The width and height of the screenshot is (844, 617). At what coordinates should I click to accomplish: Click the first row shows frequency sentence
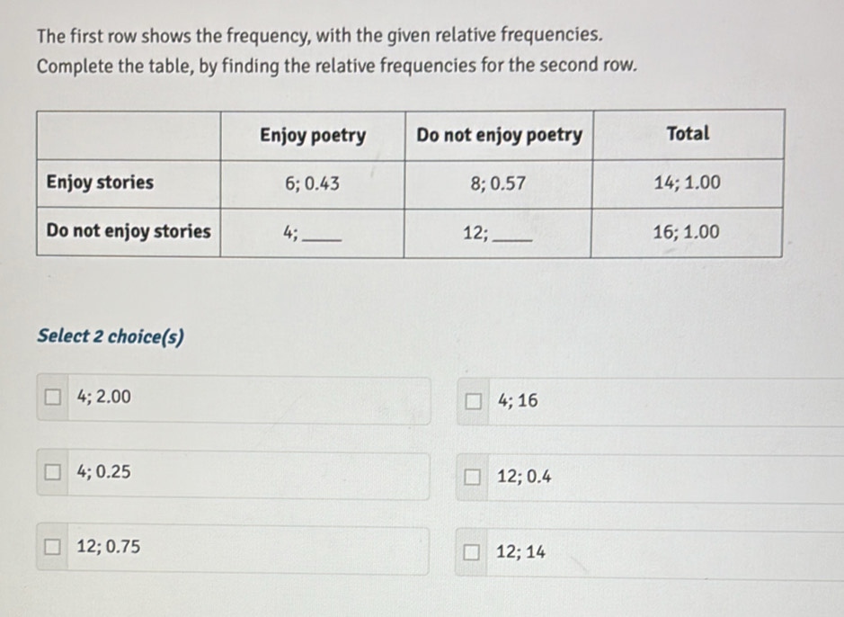coord(320,35)
